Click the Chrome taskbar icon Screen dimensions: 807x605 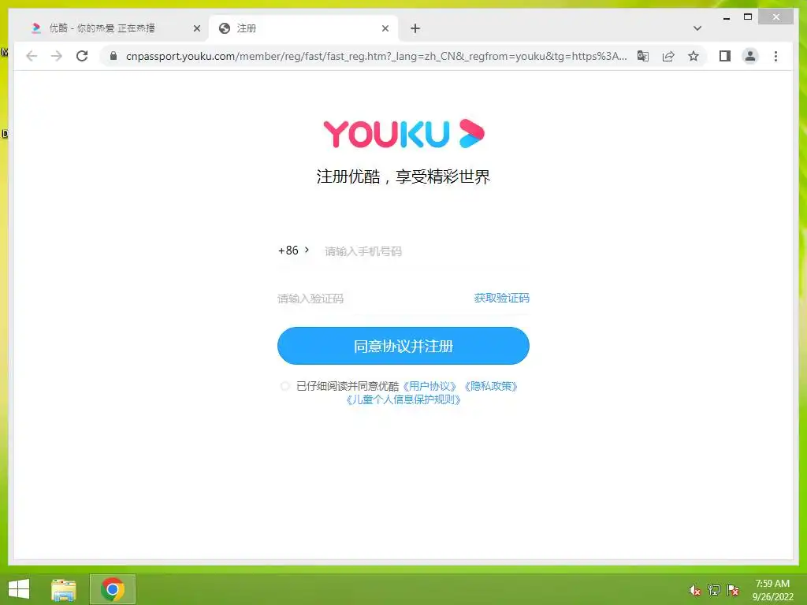tap(112, 589)
